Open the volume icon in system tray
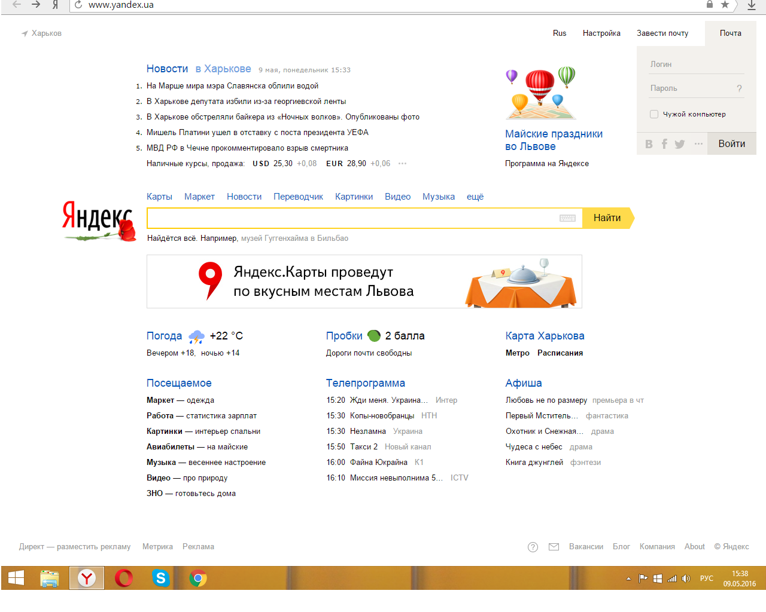 point(686,579)
